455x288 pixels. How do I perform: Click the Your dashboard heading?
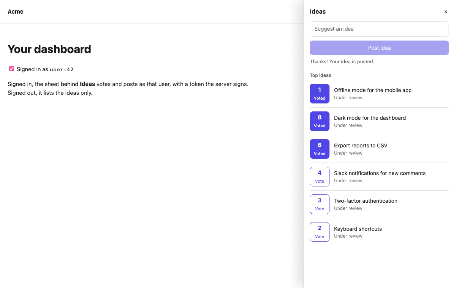[x=49, y=49]
